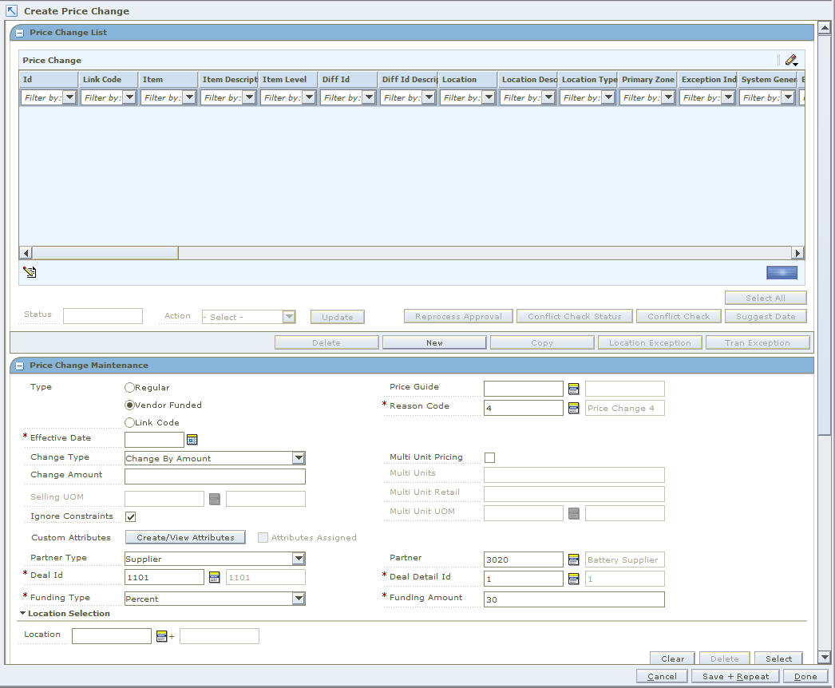The width and height of the screenshot is (835, 688).
Task: Click the Cancel button
Action: [x=662, y=676]
